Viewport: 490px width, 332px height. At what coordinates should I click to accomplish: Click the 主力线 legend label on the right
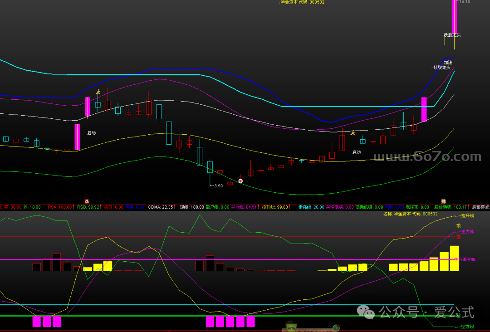tap(467, 231)
